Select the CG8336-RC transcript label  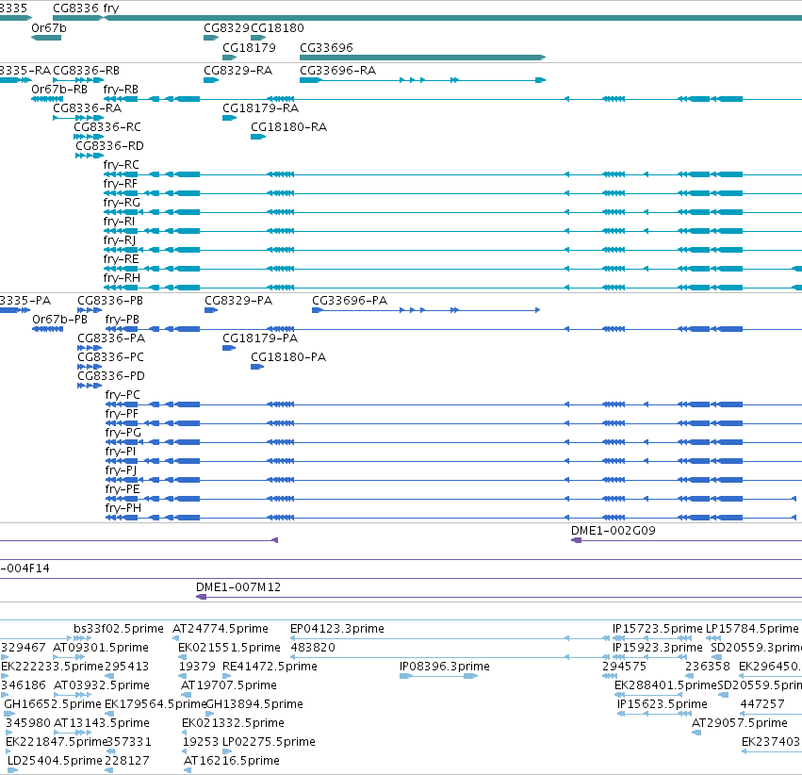tap(107, 127)
